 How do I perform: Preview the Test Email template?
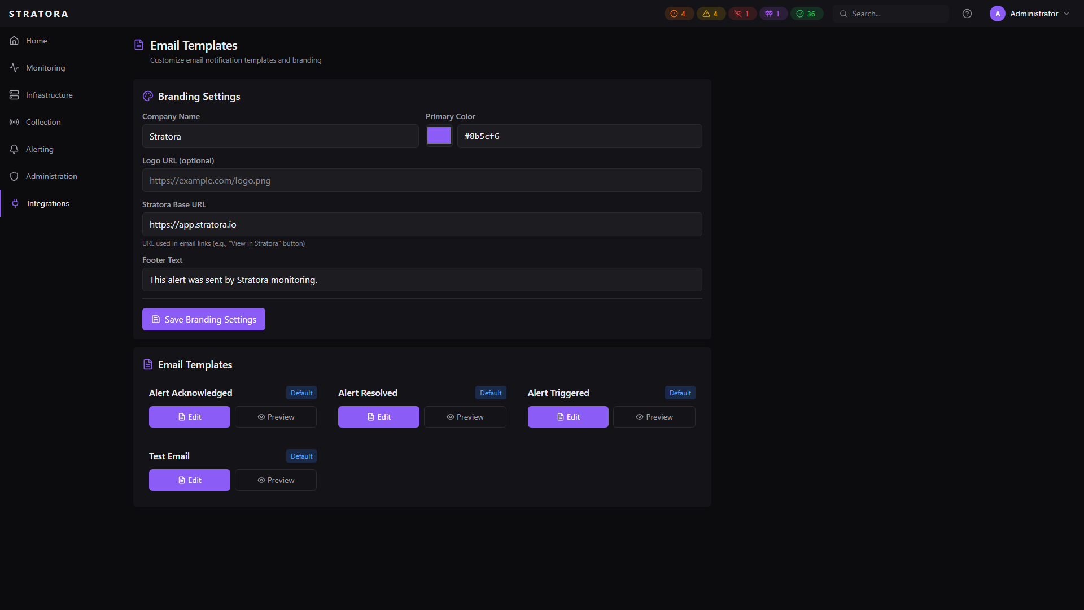(x=276, y=480)
